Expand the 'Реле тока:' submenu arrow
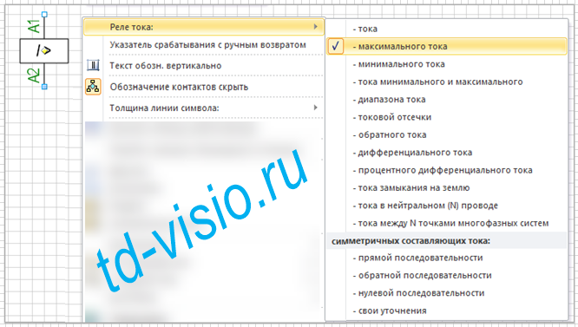Image resolution: width=578 pixels, height=327 pixels. [x=316, y=27]
